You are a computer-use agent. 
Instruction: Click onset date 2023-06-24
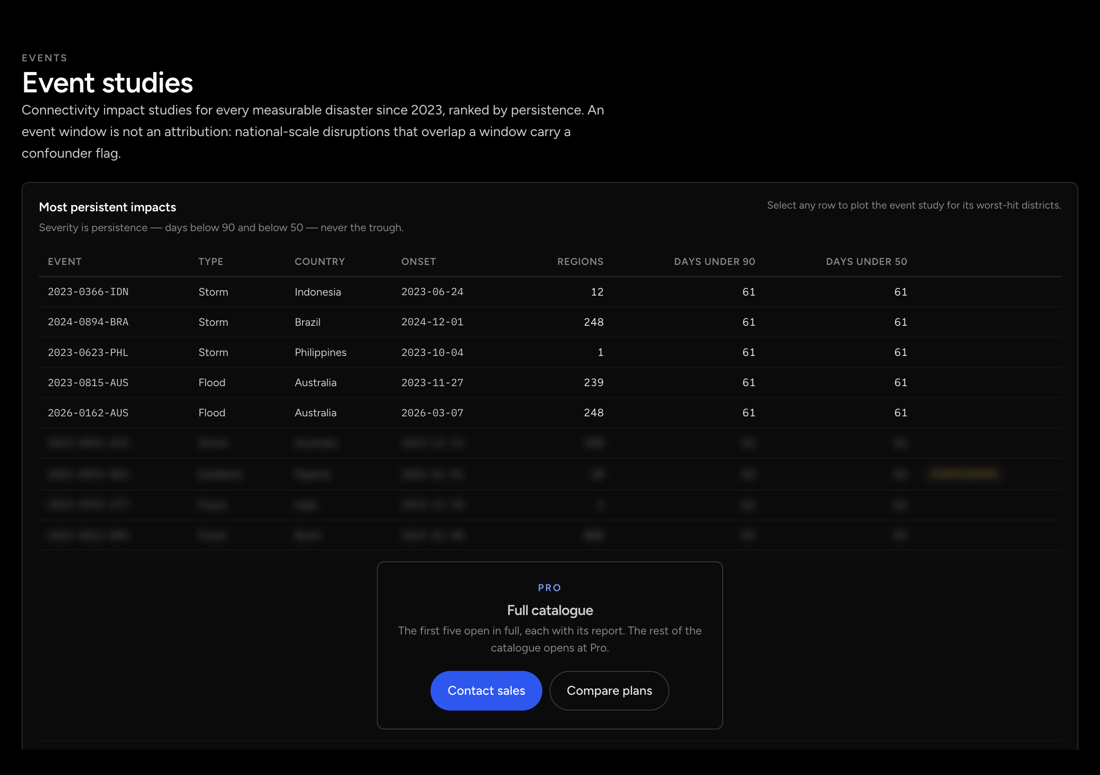(432, 292)
